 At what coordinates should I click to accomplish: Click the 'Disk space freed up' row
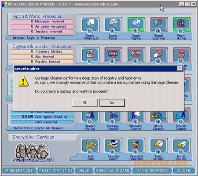click(42, 117)
